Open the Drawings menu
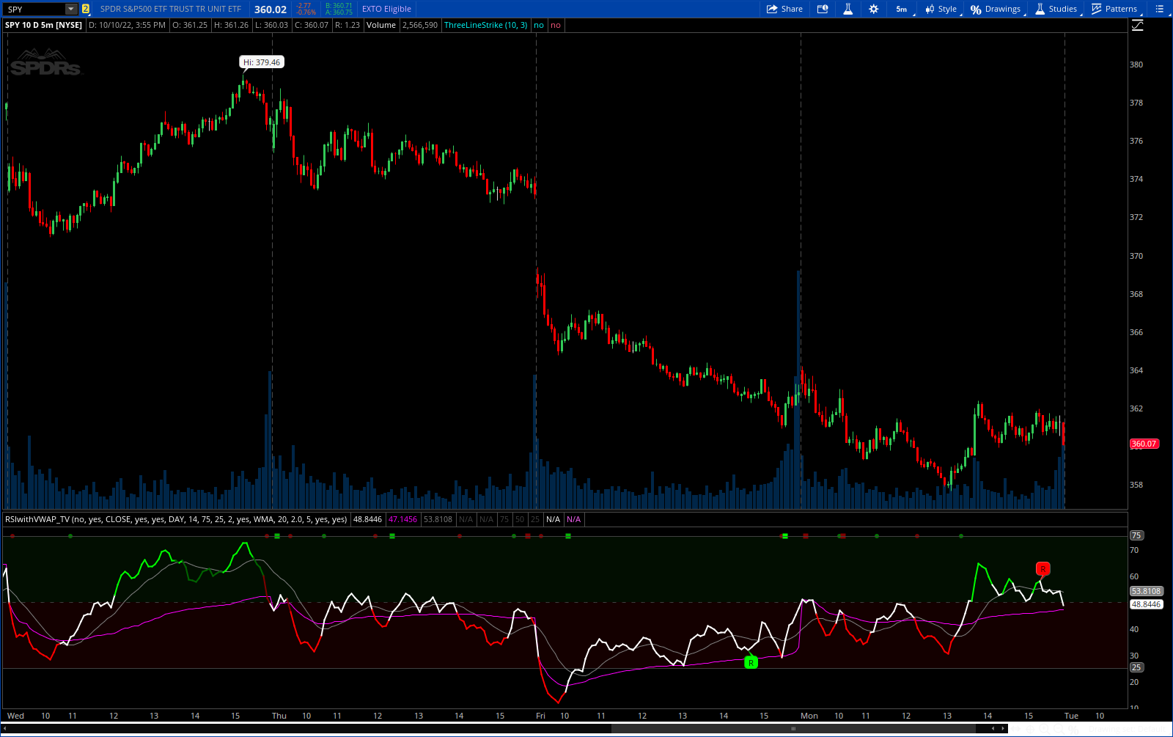The image size is (1173, 737). [x=996, y=9]
